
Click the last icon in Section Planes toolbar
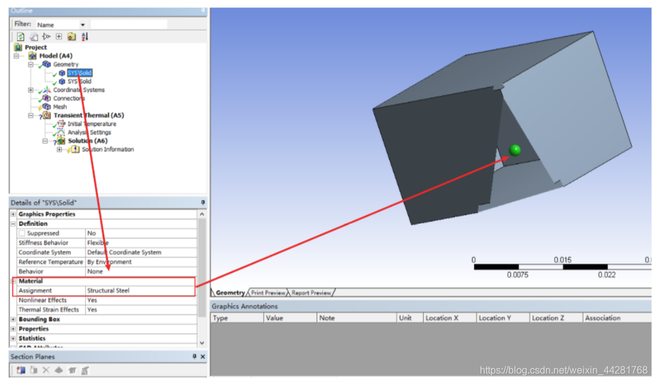(85, 370)
